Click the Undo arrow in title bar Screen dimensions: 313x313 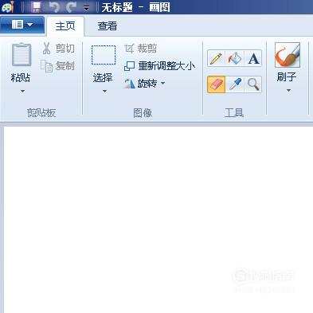54,7
